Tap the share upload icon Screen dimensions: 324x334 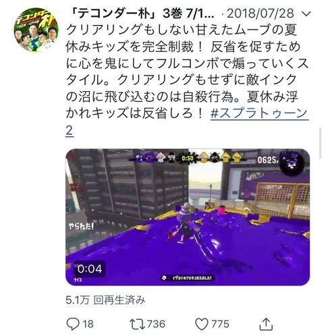pyautogui.click(x=266, y=324)
